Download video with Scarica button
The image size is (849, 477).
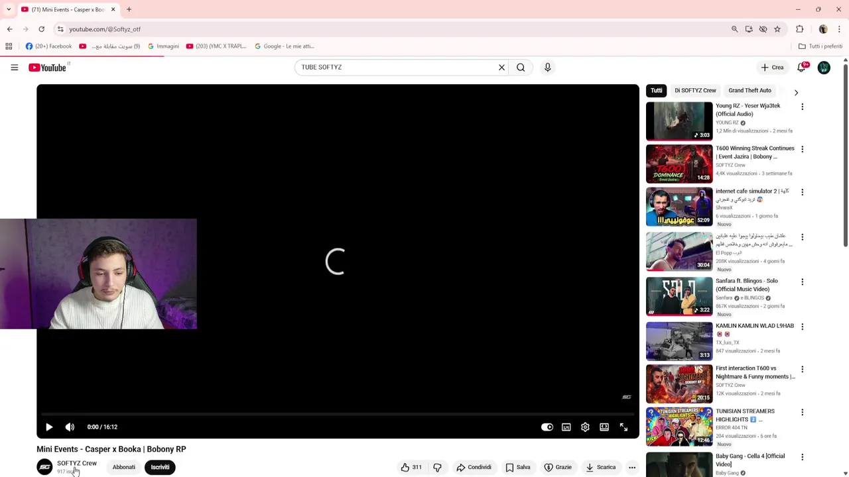pos(601,467)
